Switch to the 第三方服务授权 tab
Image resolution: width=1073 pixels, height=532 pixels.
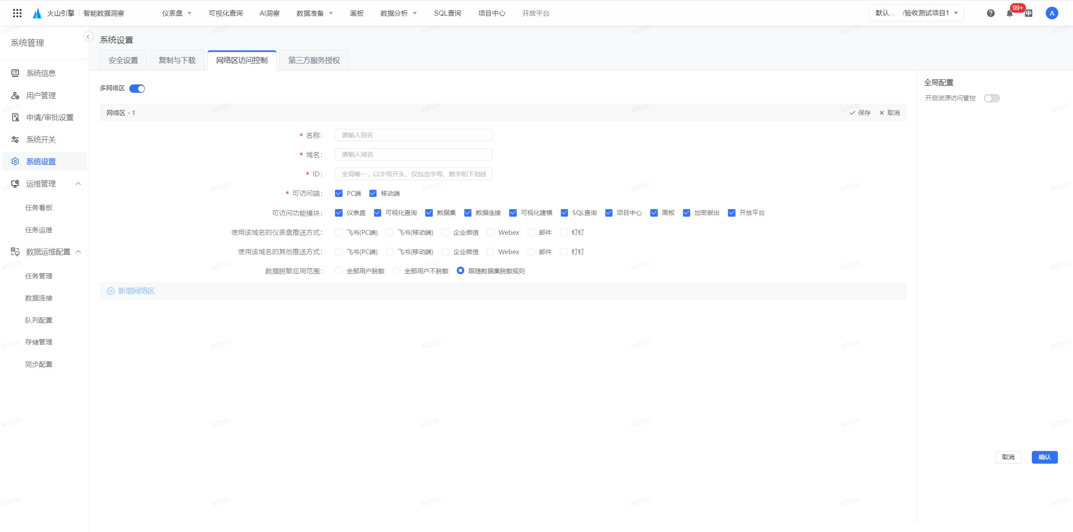click(x=314, y=60)
